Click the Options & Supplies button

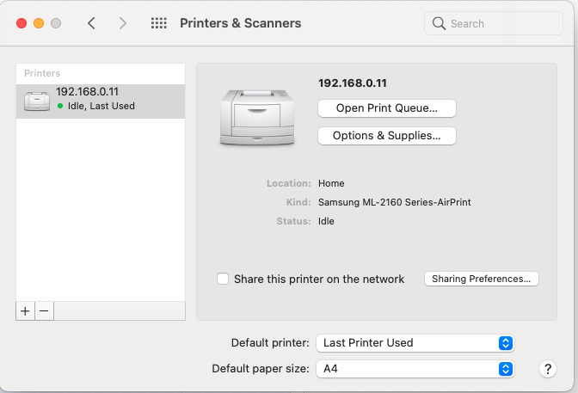(386, 136)
